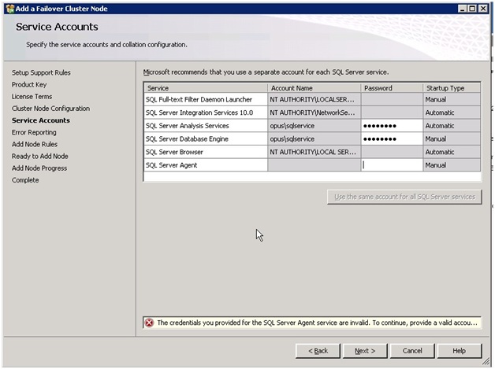Click Analysis Services account name opus\sqlservice

(x=314, y=126)
